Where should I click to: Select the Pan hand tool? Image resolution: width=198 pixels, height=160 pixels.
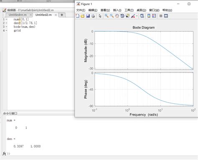[x=117, y=16]
